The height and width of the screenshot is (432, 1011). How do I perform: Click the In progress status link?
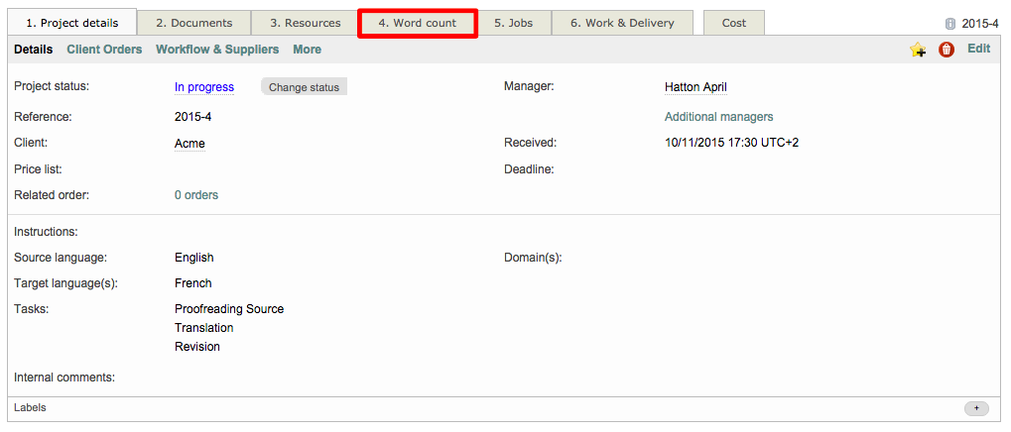[x=204, y=87]
